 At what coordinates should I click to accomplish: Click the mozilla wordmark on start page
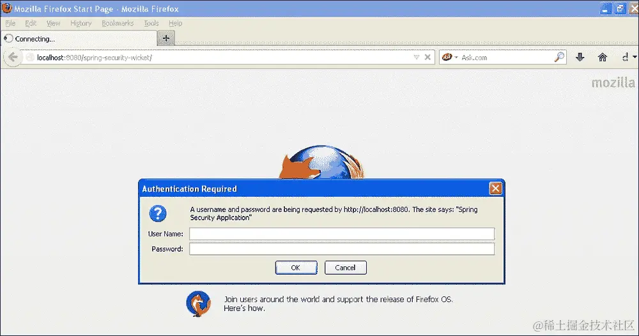click(x=613, y=82)
